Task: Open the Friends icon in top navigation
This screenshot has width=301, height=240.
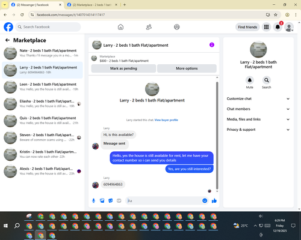Action: pyautogui.click(x=149, y=27)
